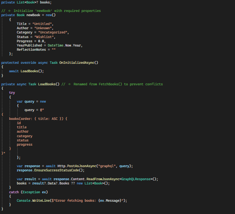Click the GraphQL field 'id'
This screenshot has width=235, height=214.
click(x=19, y=123)
